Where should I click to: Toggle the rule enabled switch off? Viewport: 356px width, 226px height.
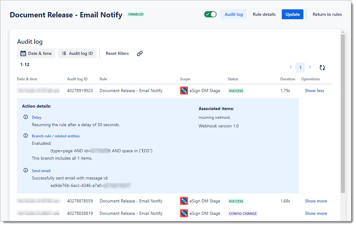point(210,14)
